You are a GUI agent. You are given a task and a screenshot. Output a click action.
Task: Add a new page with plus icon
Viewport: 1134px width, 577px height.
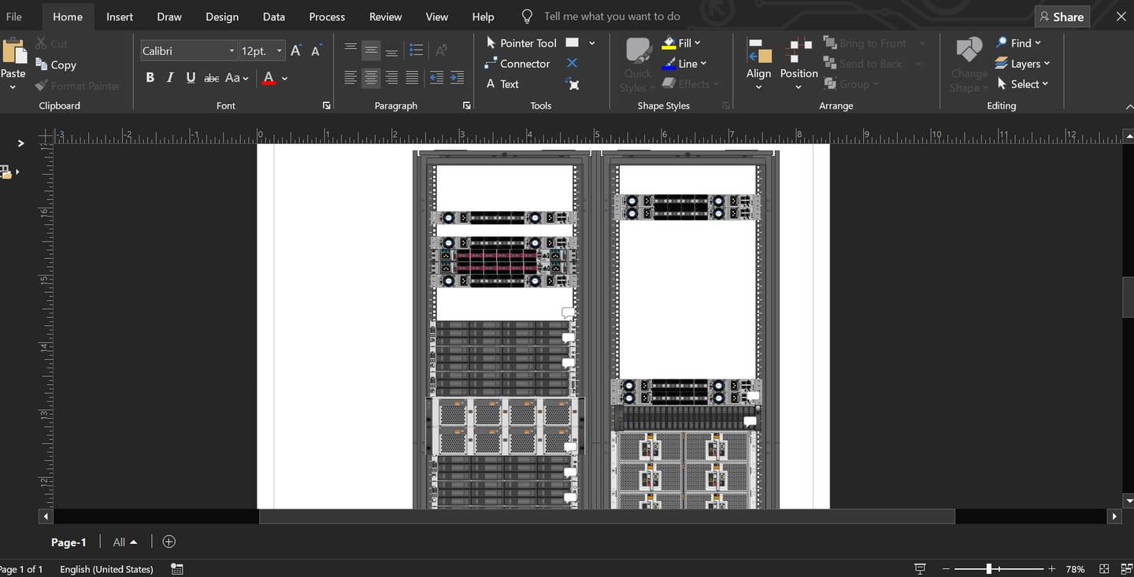pyautogui.click(x=169, y=542)
